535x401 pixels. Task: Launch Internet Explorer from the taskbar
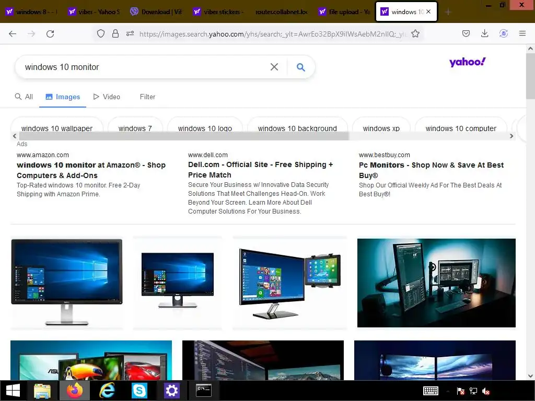click(107, 391)
